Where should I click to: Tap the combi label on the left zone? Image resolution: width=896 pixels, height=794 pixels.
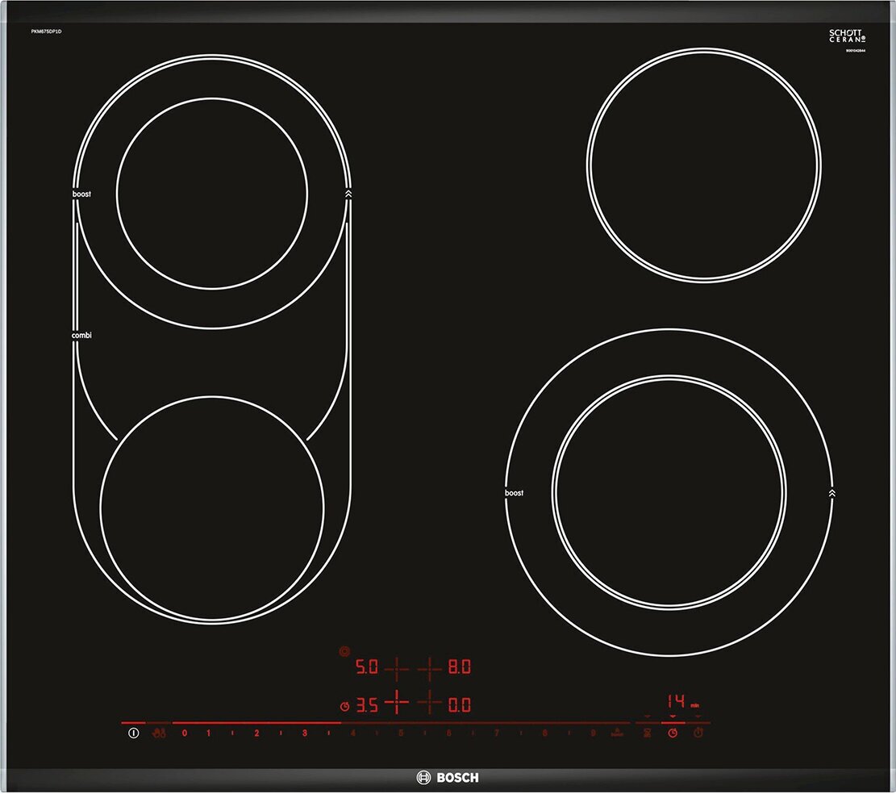(x=81, y=335)
